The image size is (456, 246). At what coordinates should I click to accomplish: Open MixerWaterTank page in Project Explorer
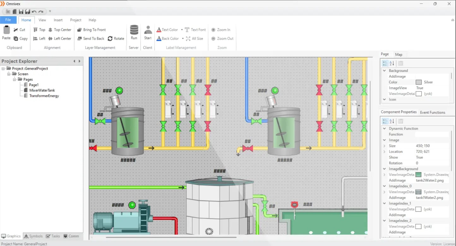[42, 90]
